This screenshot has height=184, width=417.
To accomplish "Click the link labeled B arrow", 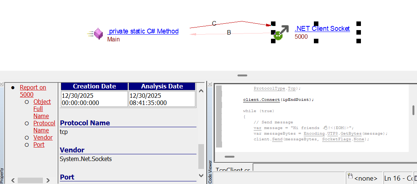I will [229, 33].
